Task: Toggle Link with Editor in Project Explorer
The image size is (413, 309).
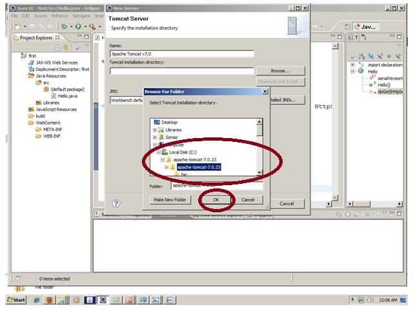Action: pyautogui.click(x=66, y=48)
